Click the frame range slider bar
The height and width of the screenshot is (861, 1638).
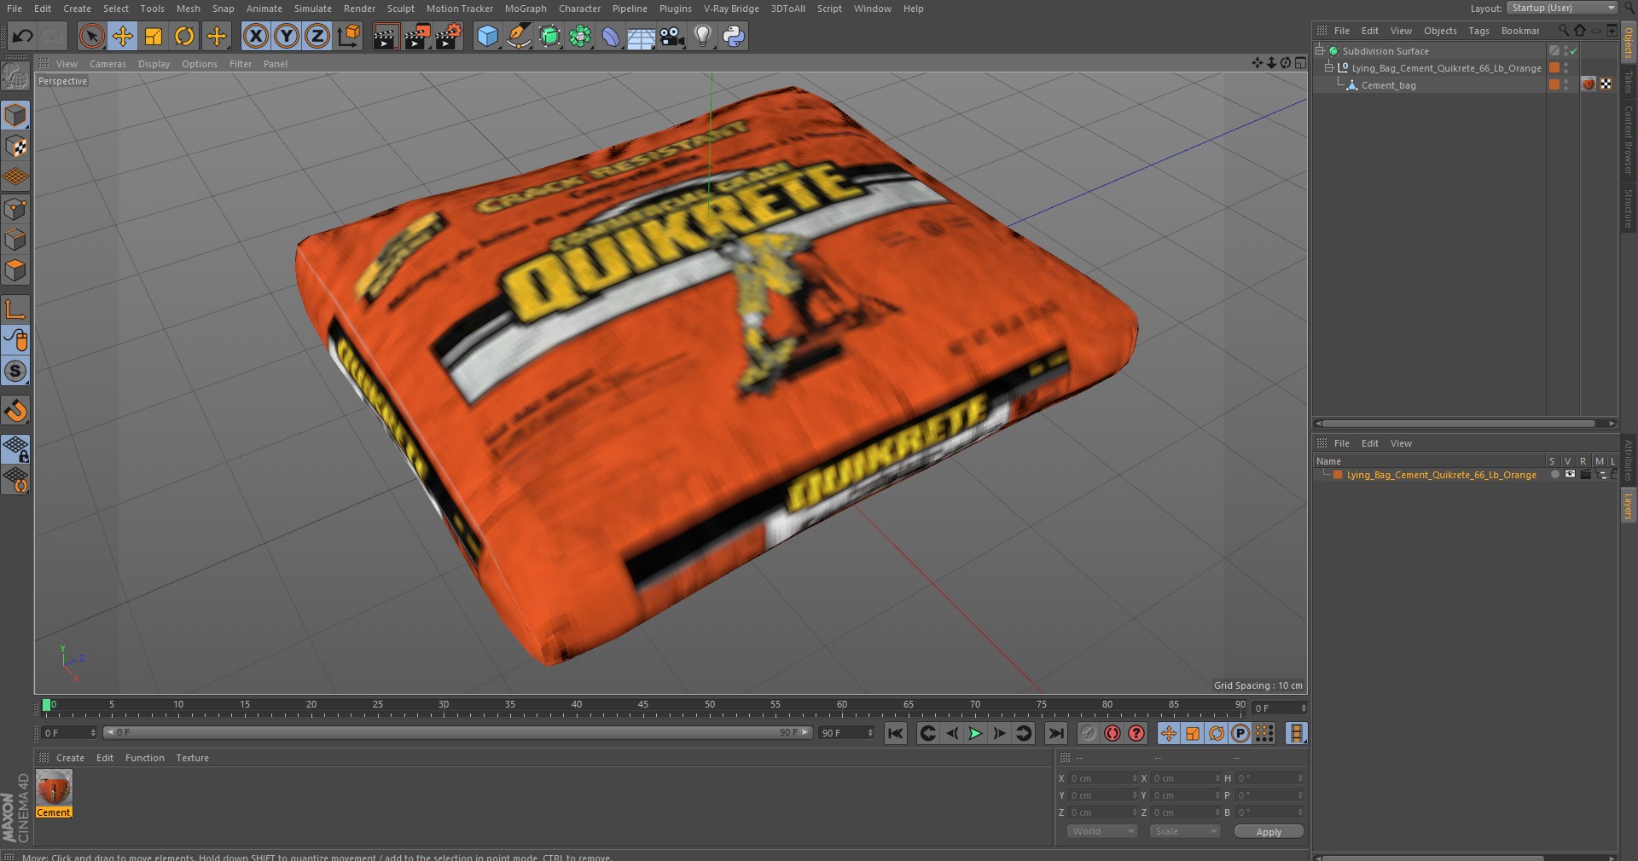tap(457, 732)
